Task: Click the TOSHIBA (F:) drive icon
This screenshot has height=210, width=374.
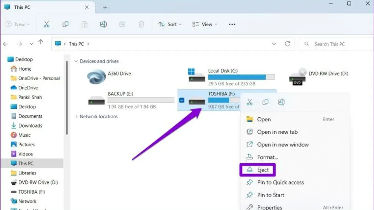Action: (x=197, y=101)
